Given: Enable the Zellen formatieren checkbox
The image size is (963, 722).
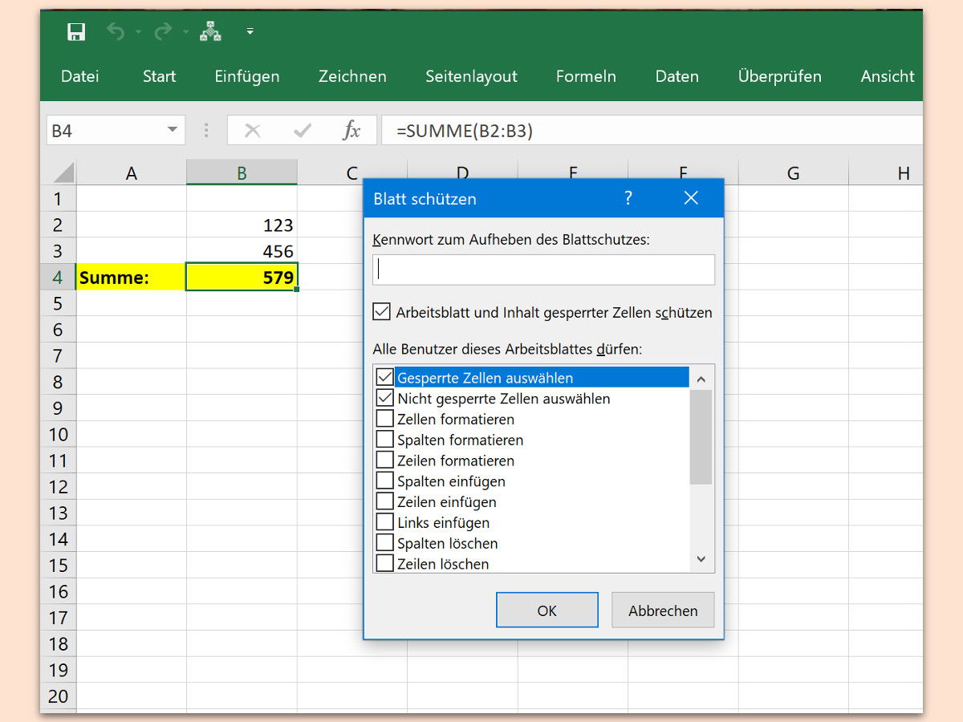Looking at the screenshot, I should click(384, 419).
